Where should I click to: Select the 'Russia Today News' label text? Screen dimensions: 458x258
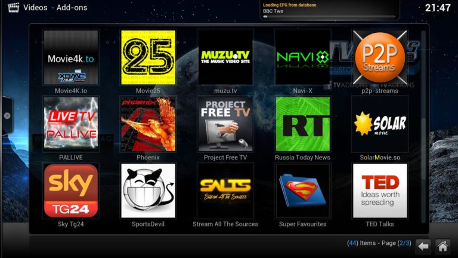click(302, 158)
